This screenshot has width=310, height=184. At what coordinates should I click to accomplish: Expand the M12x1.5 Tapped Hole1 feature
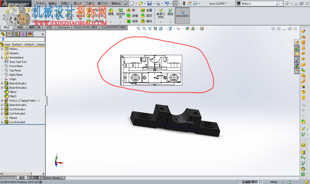pos(2,101)
